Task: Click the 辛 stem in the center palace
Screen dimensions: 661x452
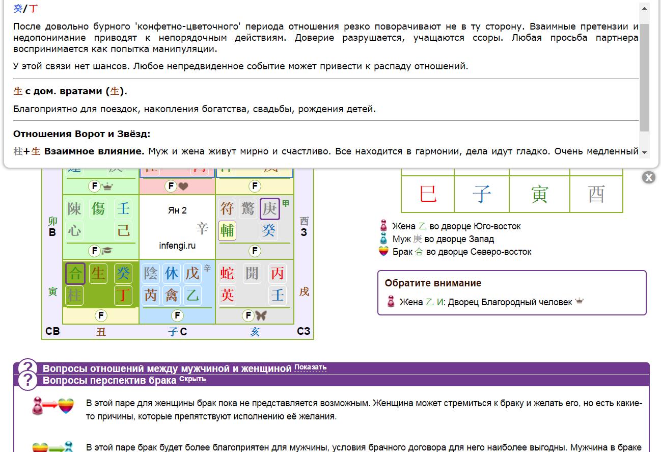Action: [202, 228]
